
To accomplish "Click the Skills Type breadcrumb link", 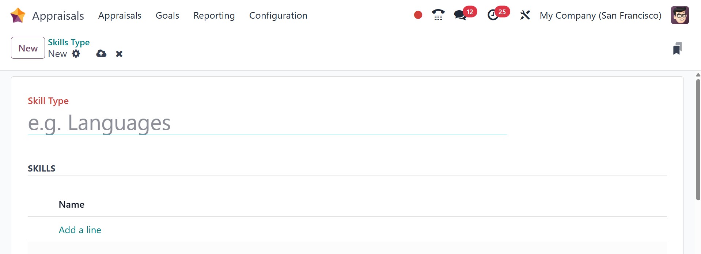I will click(x=69, y=42).
